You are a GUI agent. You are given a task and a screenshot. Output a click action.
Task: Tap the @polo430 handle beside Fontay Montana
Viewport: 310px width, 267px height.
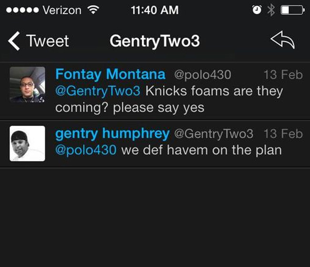click(200, 75)
